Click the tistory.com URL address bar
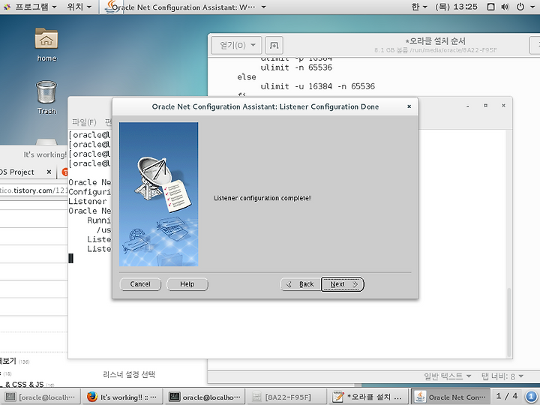540x405 pixels. (34, 190)
